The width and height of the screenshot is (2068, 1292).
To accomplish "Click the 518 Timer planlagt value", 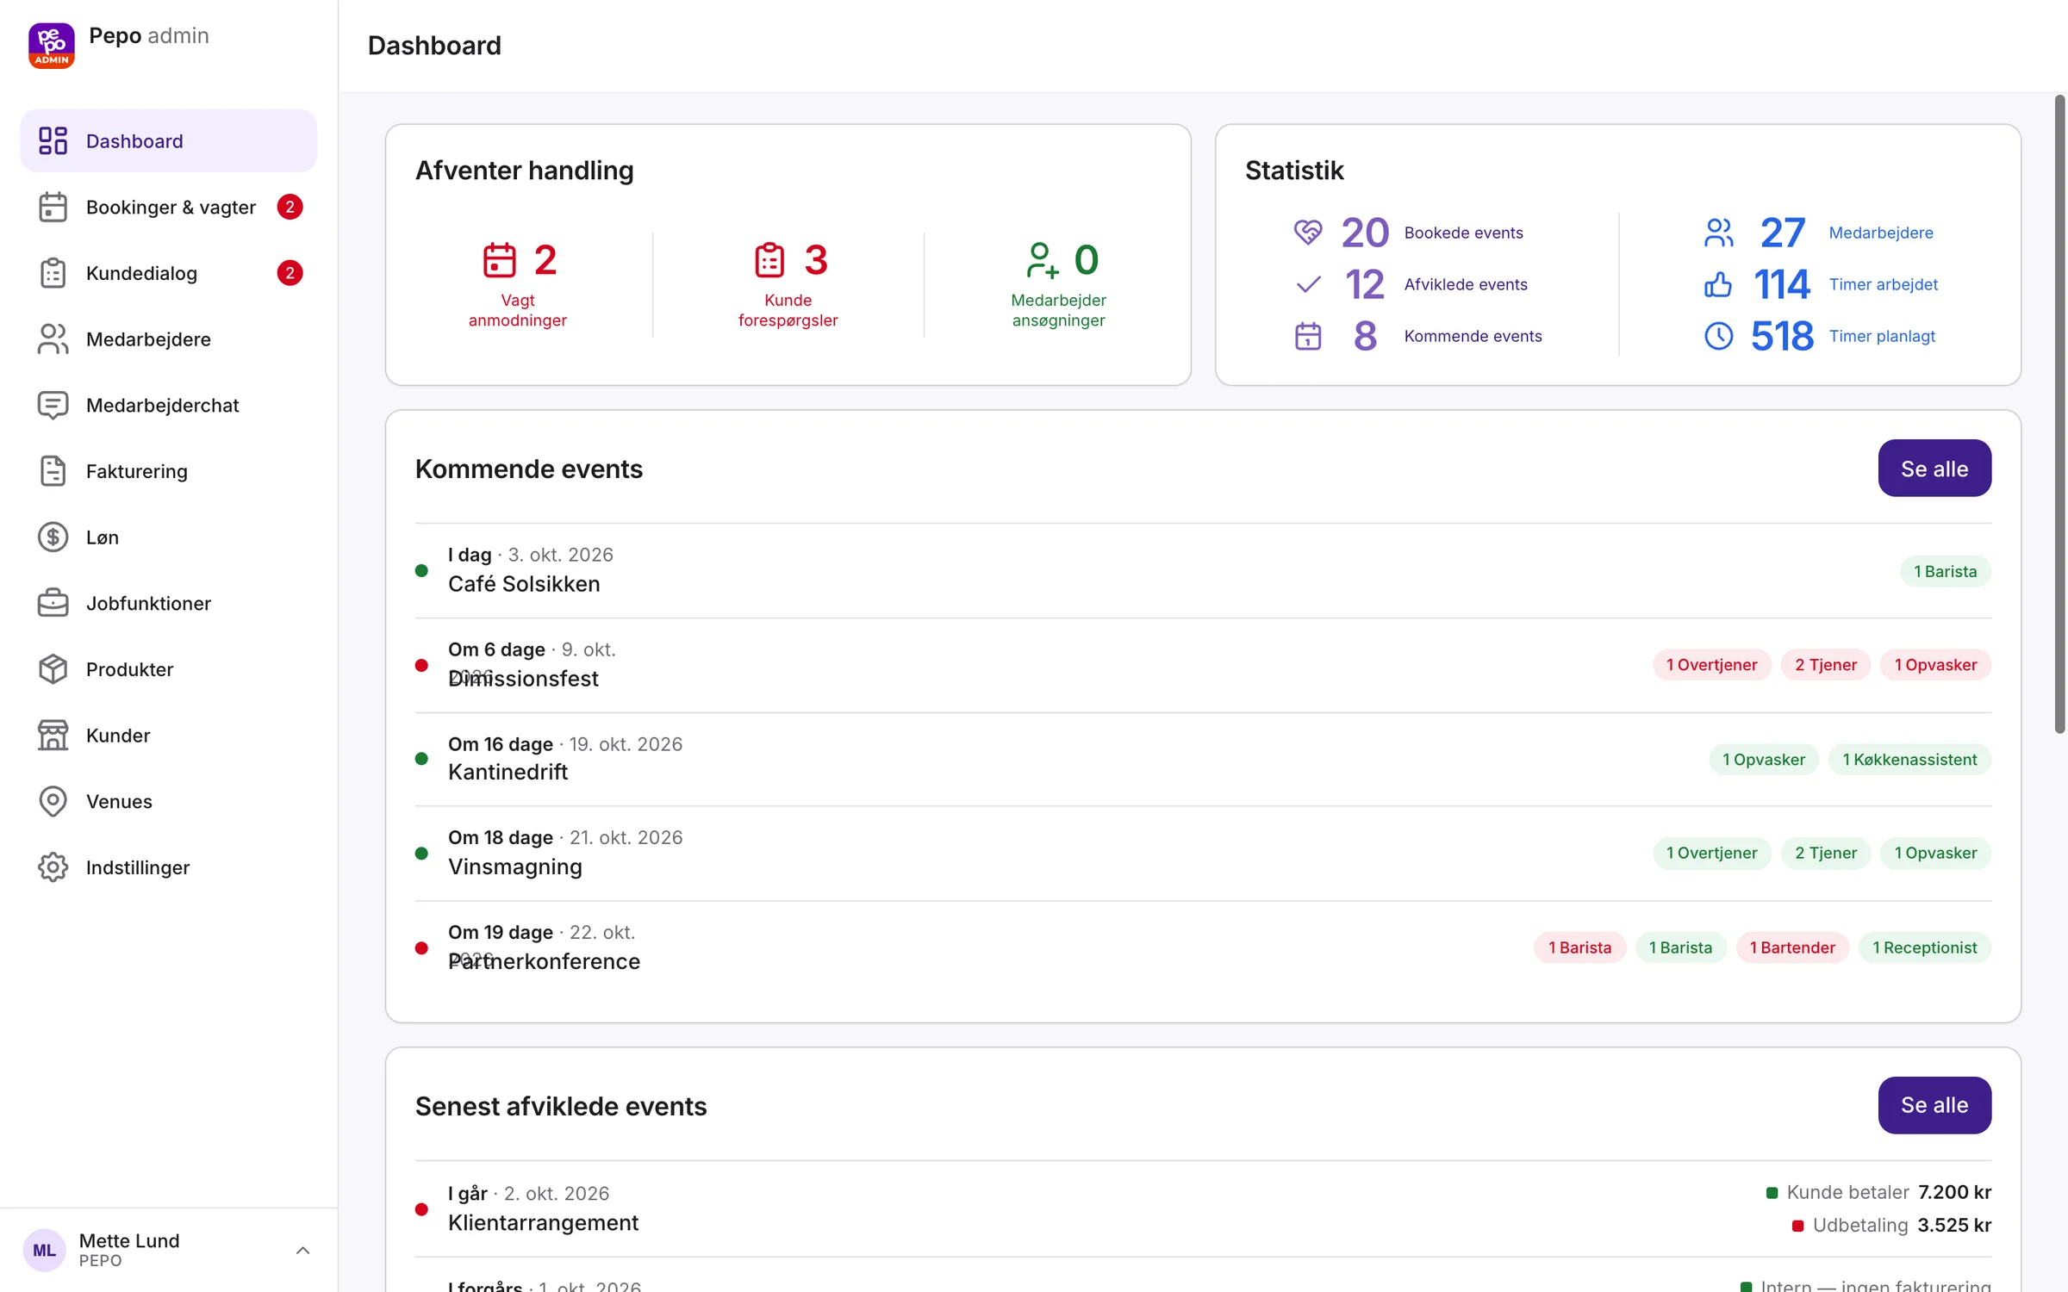I will [x=1782, y=336].
